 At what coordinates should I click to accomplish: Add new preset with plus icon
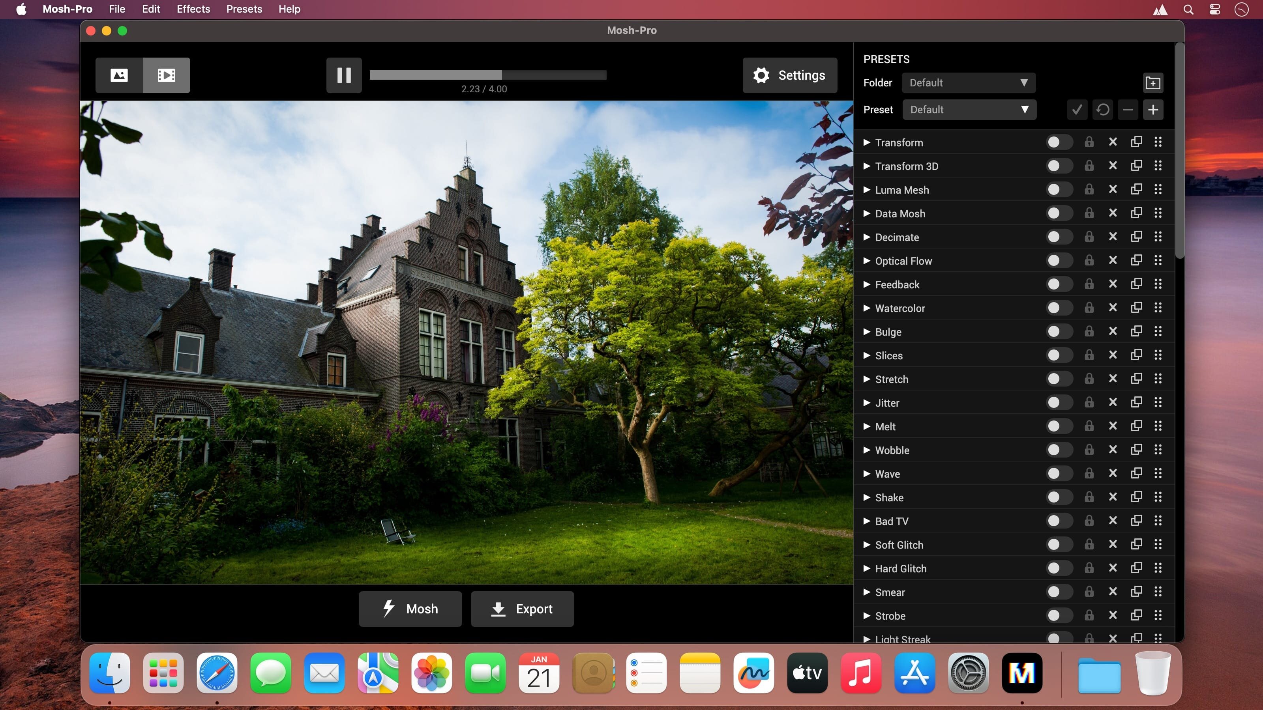click(1152, 110)
